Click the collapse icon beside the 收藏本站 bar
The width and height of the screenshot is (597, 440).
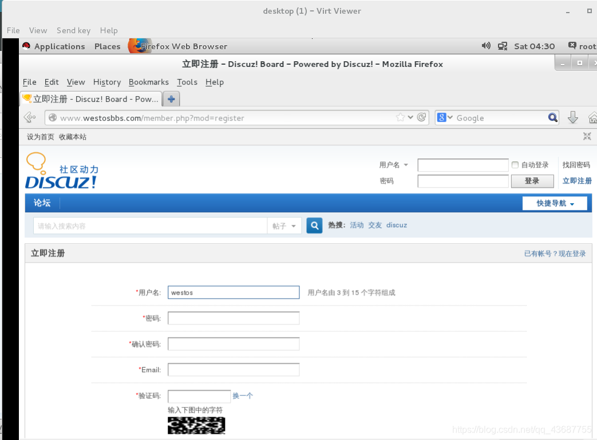[587, 136]
